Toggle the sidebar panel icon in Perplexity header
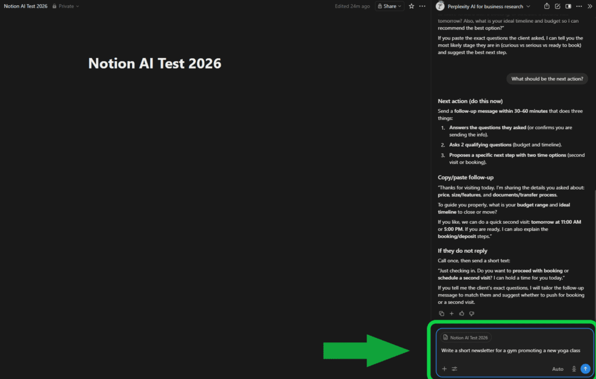The width and height of the screenshot is (596, 379). (569, 6)
